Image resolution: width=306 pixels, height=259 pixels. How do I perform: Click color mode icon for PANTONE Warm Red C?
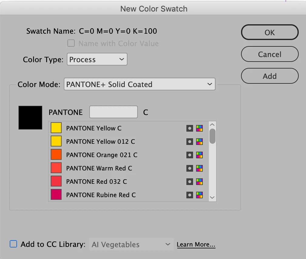coord(199,168)
